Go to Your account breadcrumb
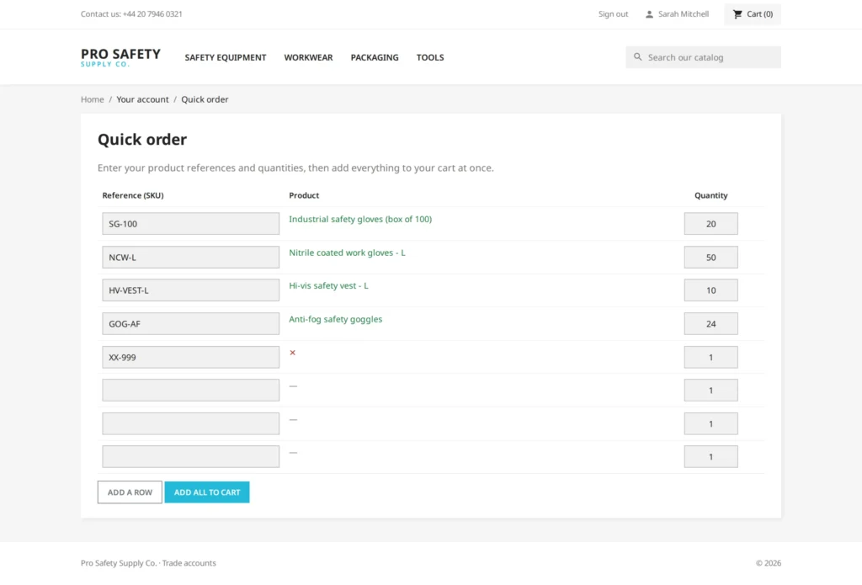 142,99
